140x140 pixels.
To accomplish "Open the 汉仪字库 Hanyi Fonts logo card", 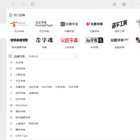I will [x=19, y=24].
